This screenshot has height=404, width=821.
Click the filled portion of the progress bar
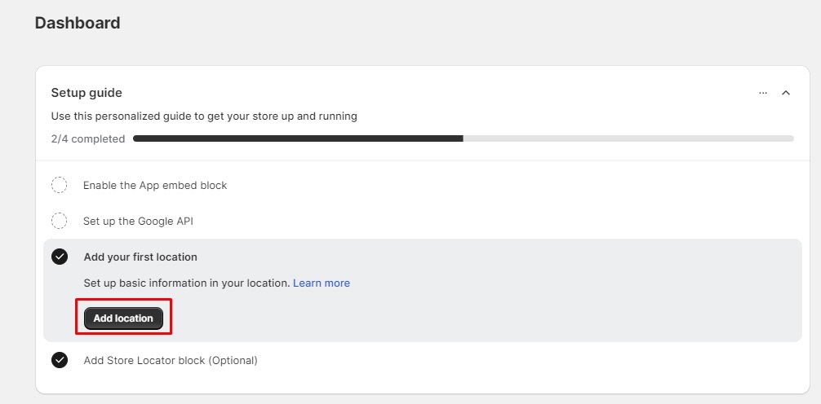[x=298, y=138]
